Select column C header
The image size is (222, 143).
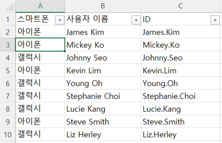[180, 6]
